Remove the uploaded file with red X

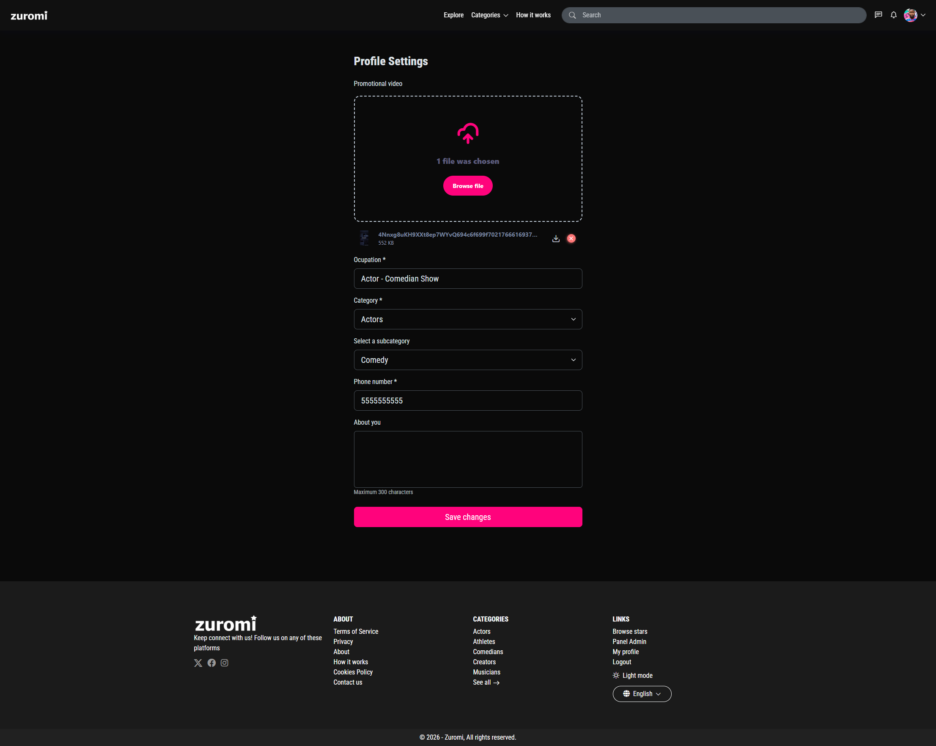(x=571, y=238)
